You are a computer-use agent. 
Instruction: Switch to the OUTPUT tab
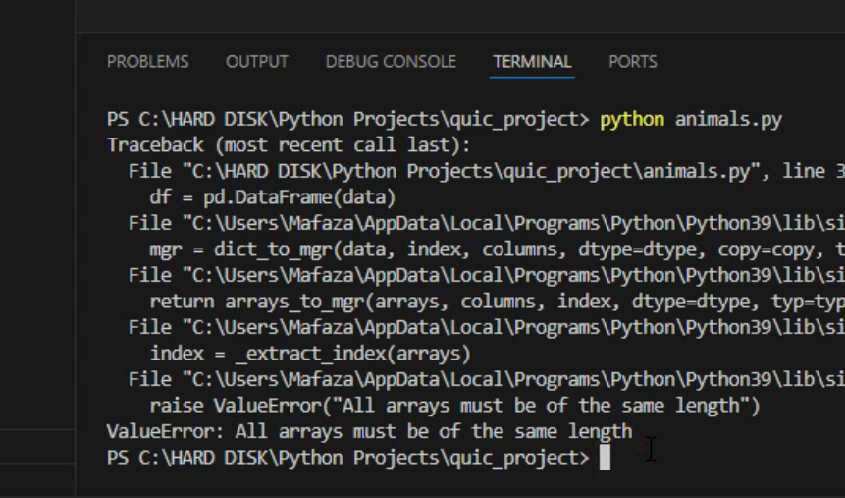(257, 62)
